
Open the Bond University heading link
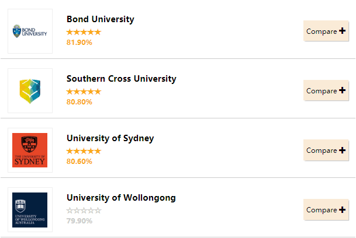pyautogui.click(x=101, y=19)
